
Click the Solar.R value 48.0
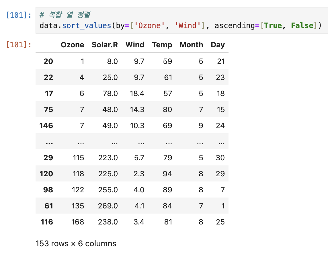(x=110, y=110)
